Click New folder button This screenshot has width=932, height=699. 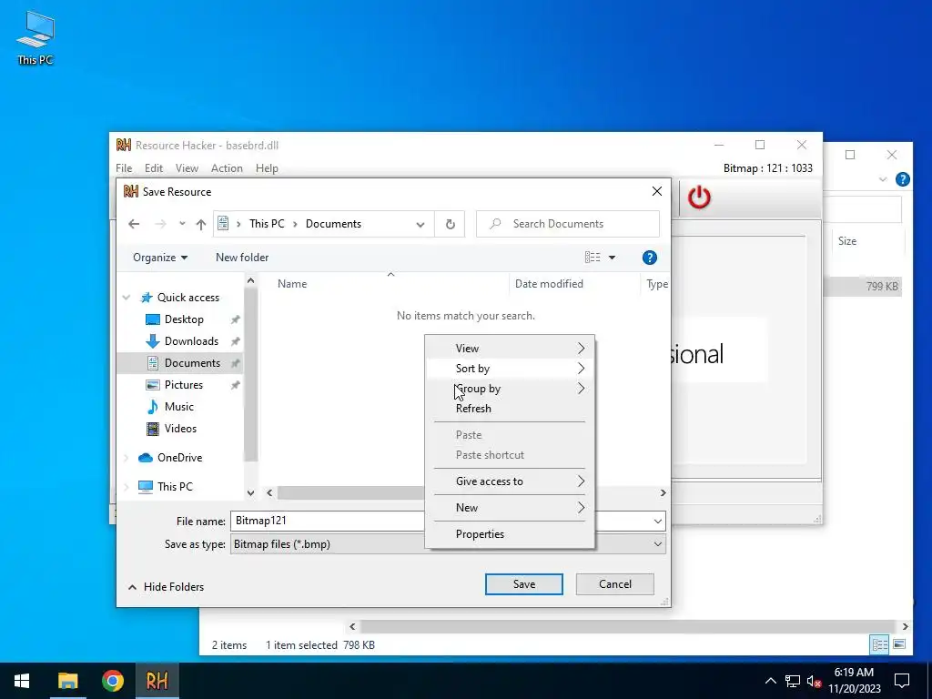(x=242, y=258)
